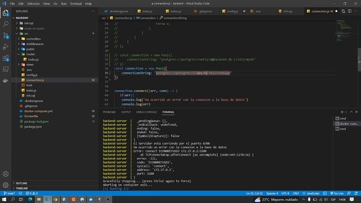Click Go Live in the status bar
Viewport: 361px width, 203px height.
tap(337, 193)
